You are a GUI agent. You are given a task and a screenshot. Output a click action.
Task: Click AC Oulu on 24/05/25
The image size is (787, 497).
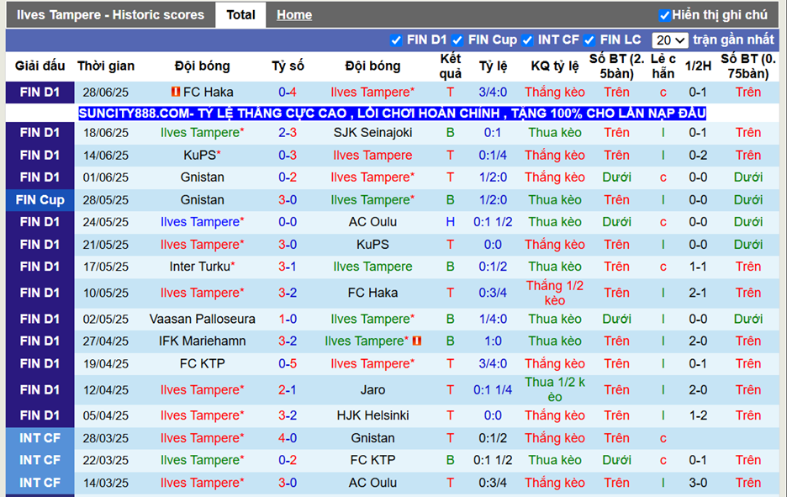372,222
